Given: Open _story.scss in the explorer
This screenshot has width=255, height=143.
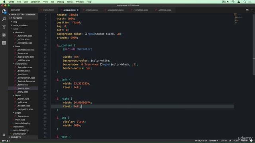Looking at the screenshot, I should coord(23,92).
